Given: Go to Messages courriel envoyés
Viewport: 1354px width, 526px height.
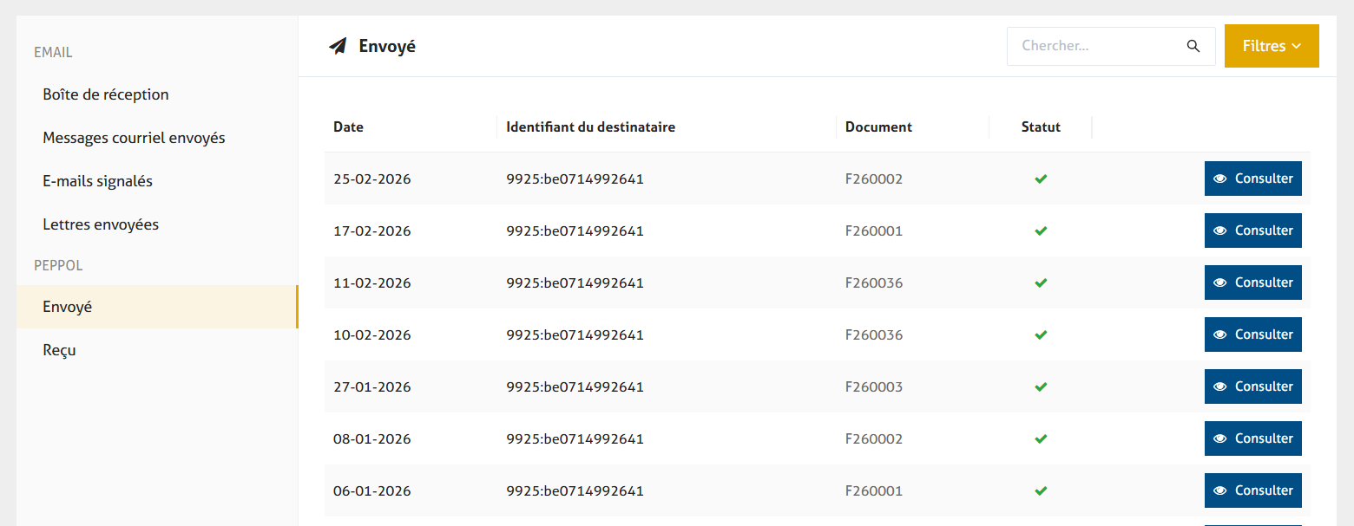Looking at the screenshot, I should click(x=134, y=138).
